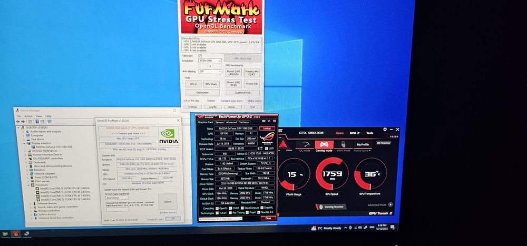Click the Advanced Mode arrow in GPU Tweak
Viewport: 527px width, 246px height.
pyautogui.click(x=391, y=205)
